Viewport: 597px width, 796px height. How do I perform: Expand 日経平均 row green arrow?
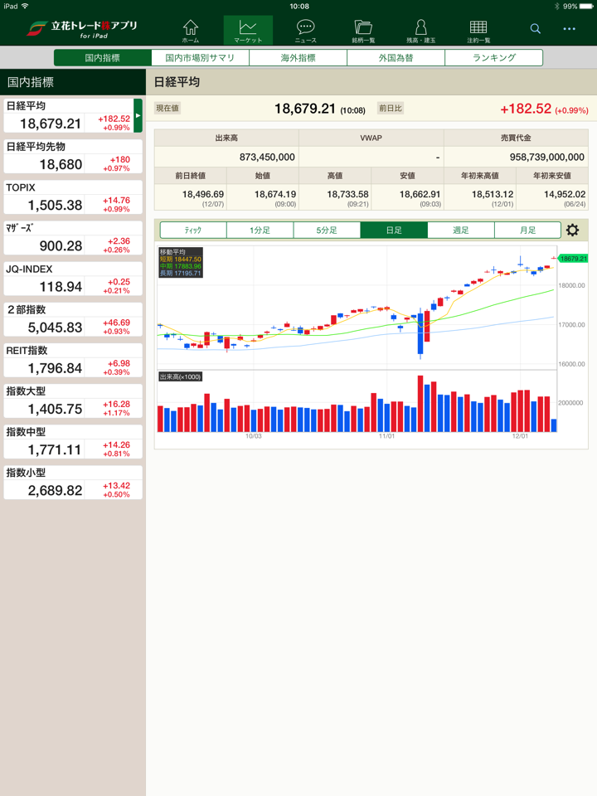pyautogui.click(x=138, y=116)
